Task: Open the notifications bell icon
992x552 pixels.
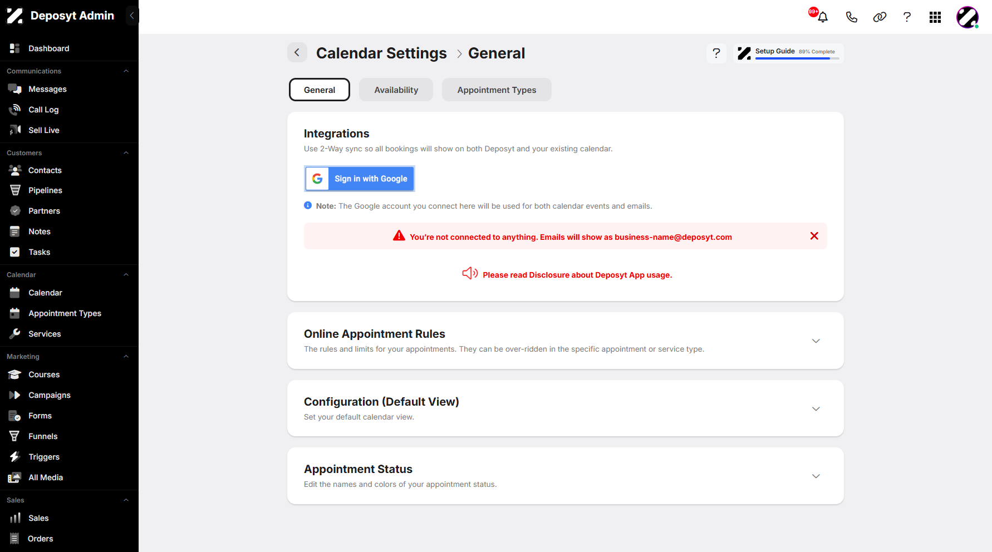Action: coord(822,17)
